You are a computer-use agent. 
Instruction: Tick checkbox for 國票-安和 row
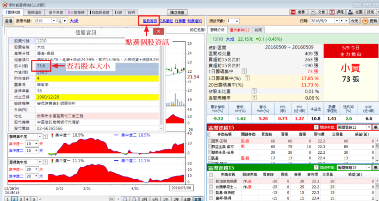pyautogui.click(x=210, y=141)
